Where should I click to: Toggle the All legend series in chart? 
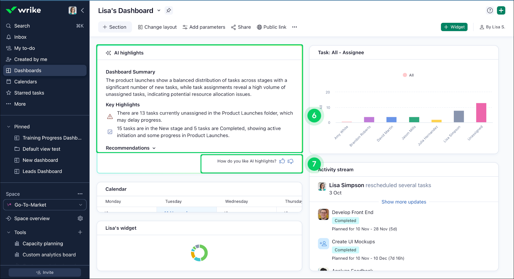click(x=408, y=75)
